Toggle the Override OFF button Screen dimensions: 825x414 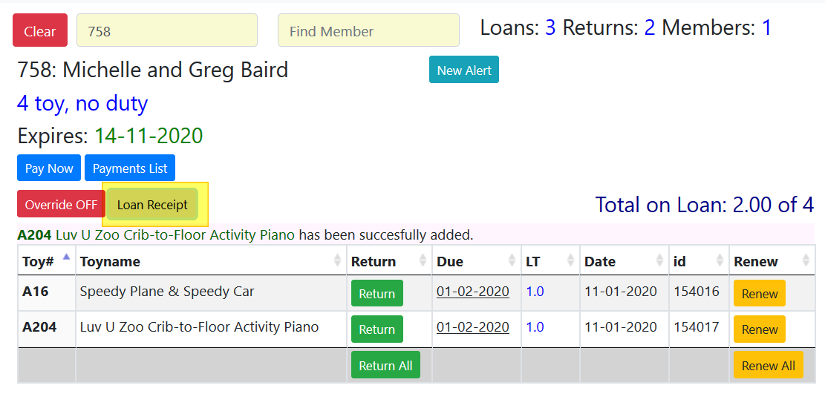click(61, 205)
